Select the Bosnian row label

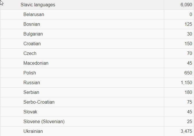point(32,24)
